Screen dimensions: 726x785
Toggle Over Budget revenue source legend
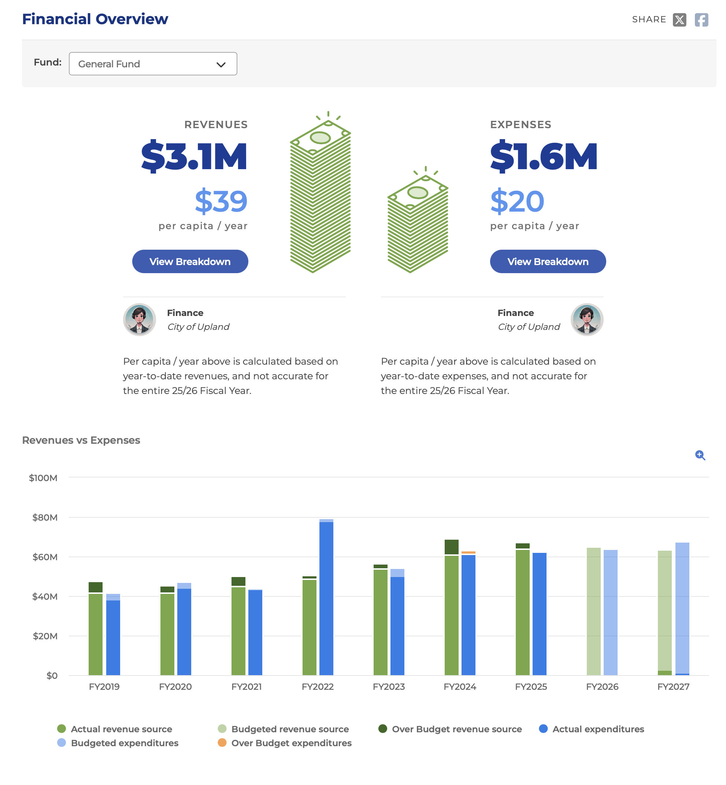(x=450, y=729)
